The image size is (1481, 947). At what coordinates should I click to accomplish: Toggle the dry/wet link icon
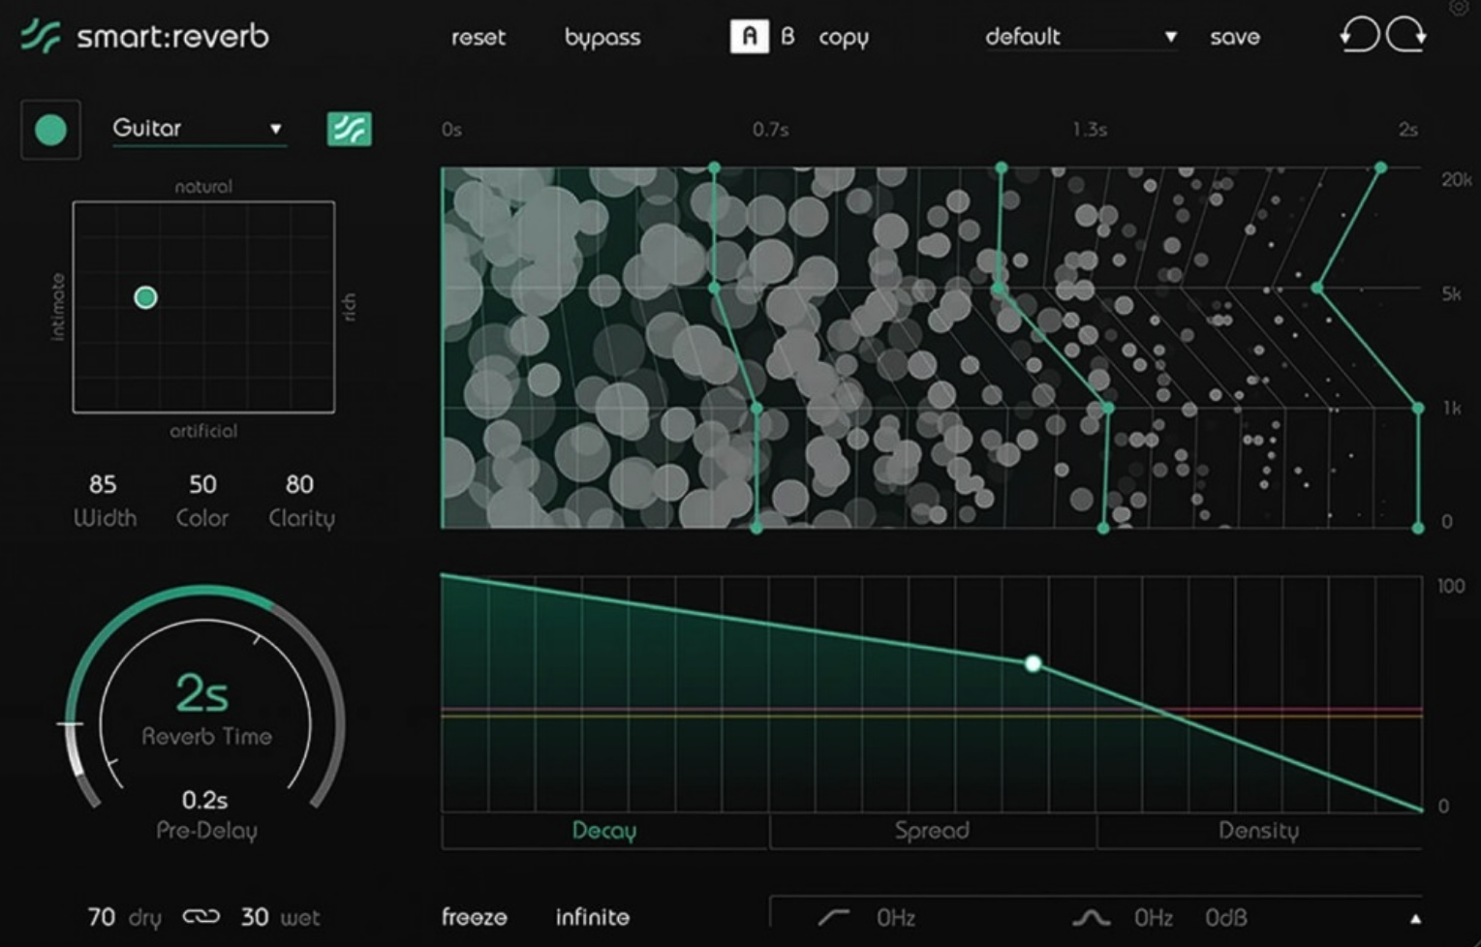[201, 916]
